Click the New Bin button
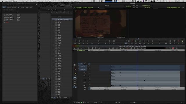This screenshot has width=186, height=104. (11, 10)
